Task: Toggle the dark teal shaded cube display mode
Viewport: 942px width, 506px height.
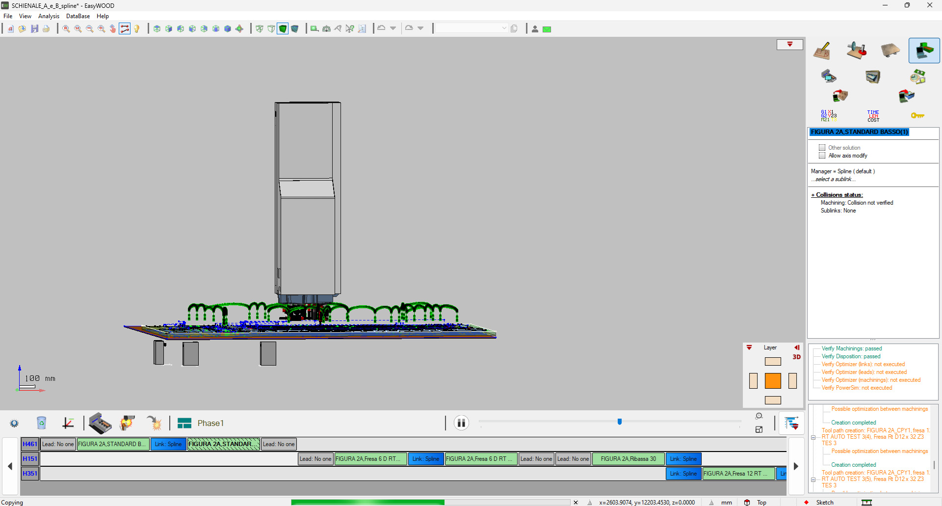Action: coord(295,29)
